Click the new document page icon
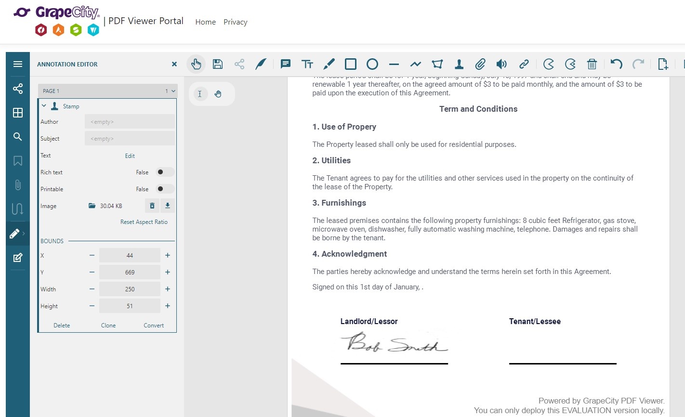The width and height of the screenshot is (685, 417). (663, 64)
